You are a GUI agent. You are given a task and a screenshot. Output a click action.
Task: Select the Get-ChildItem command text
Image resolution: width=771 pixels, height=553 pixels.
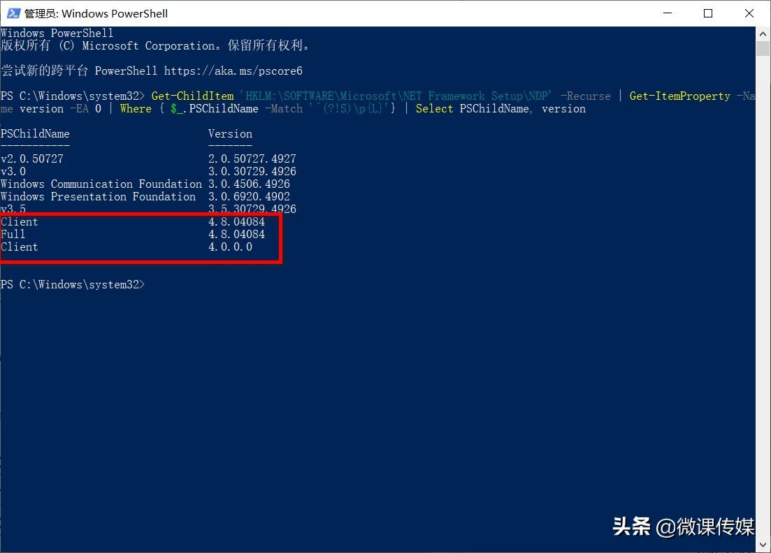tap(192, 96)
